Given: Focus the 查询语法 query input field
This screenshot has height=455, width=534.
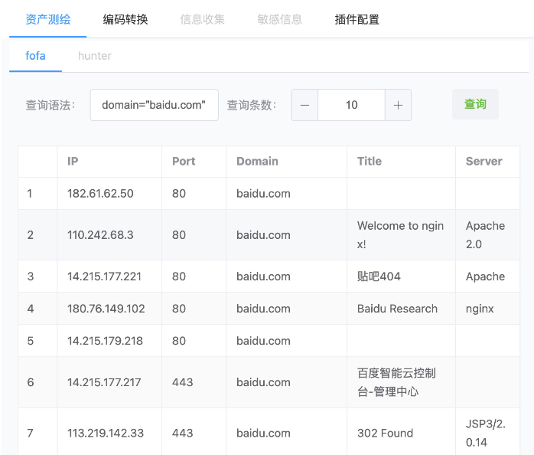Looking at the screenshot, I should point(155,105).
